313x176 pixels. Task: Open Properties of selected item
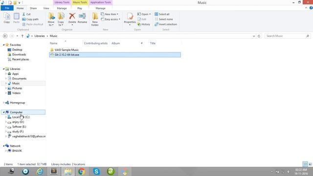[130, 19]
